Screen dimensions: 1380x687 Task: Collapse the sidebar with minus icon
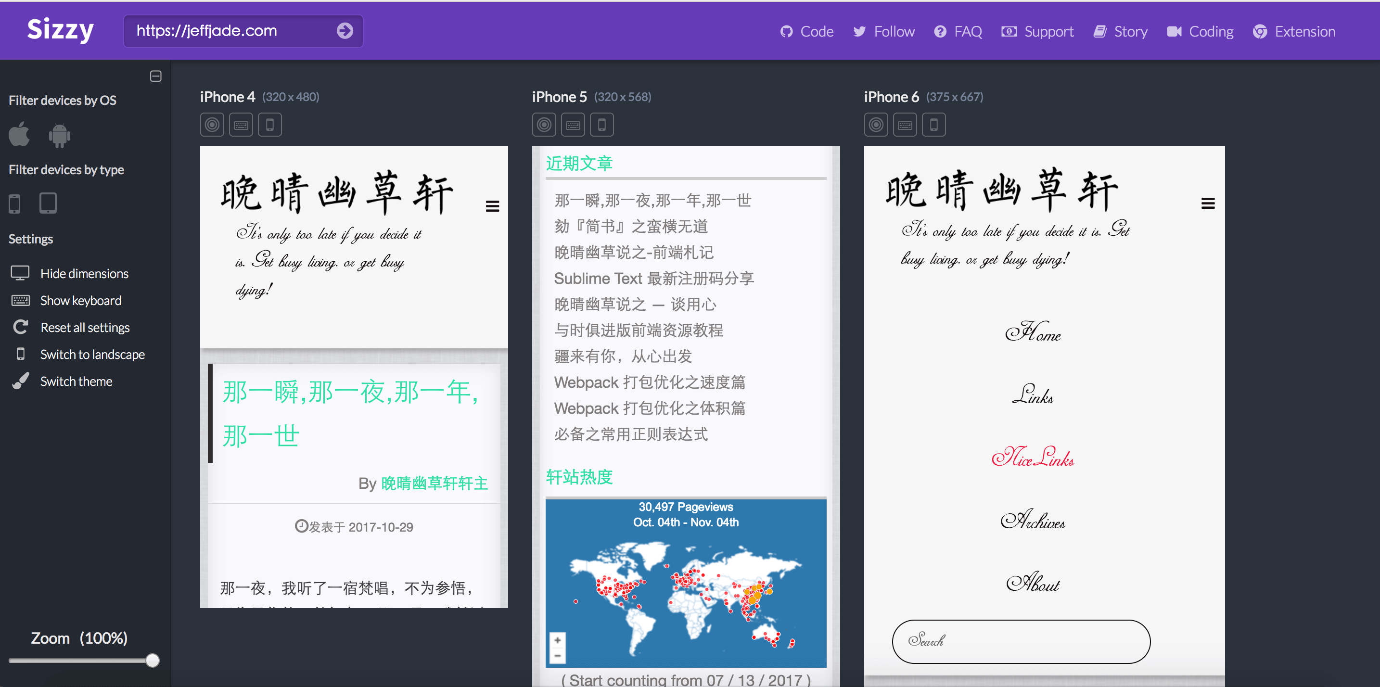[x=156, y=76]
